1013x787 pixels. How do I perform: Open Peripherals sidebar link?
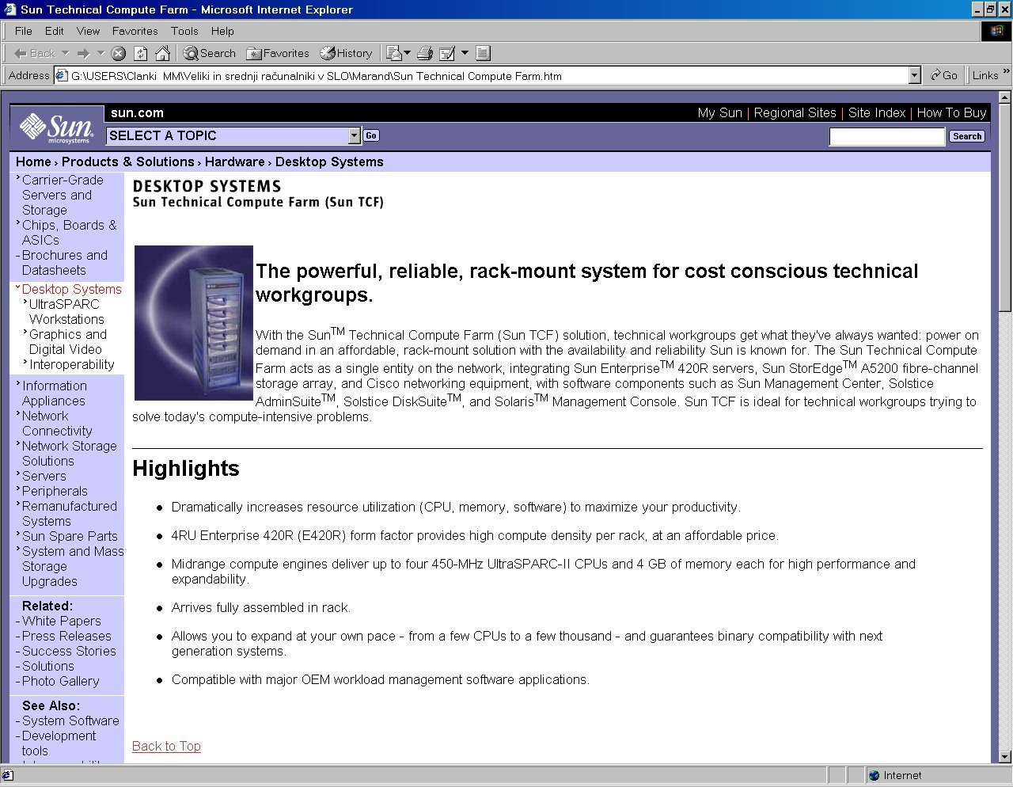pyautogui.click(x=55, y=491)
